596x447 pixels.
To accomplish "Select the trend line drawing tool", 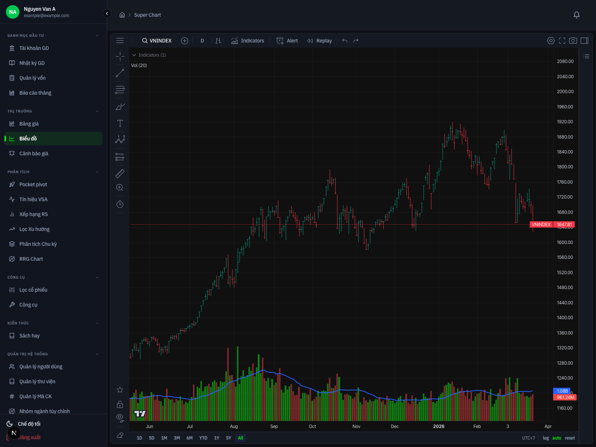I will (120, 73).
